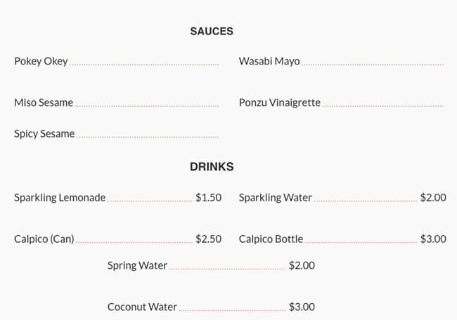Click the $2.50 Calpico Can price
This screenshot has width=457, height=320.
pos(208,239)
